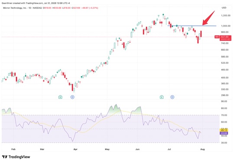Click the Aug label on time axis
The image size is (234, 162).
[202, 149]
